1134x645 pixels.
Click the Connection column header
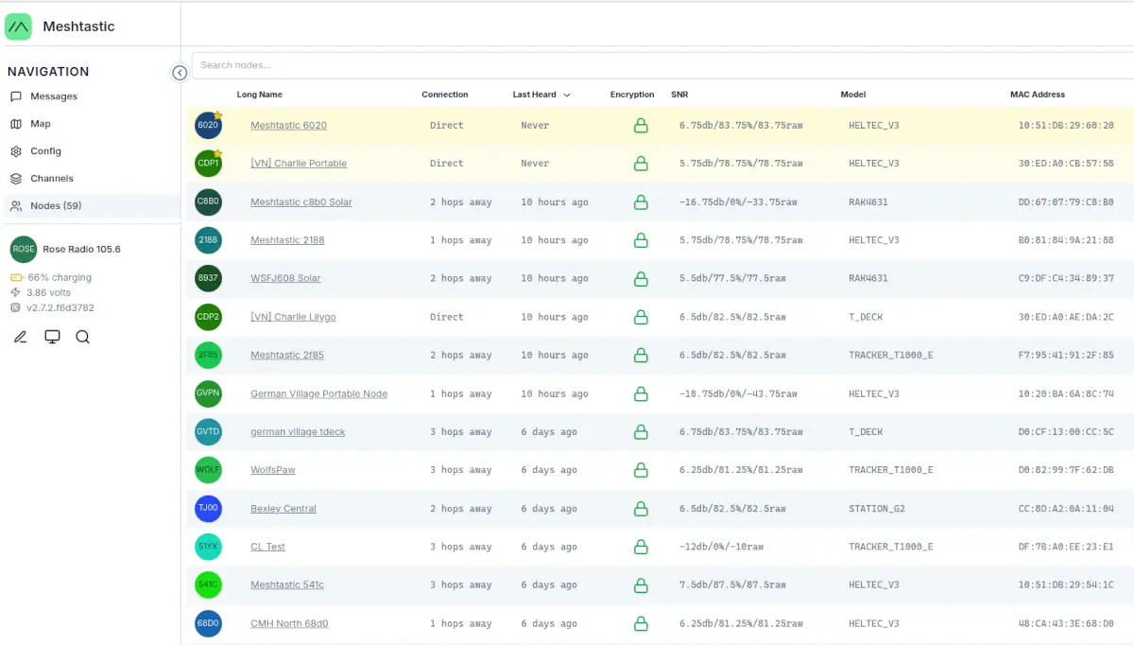click(444, 95)
